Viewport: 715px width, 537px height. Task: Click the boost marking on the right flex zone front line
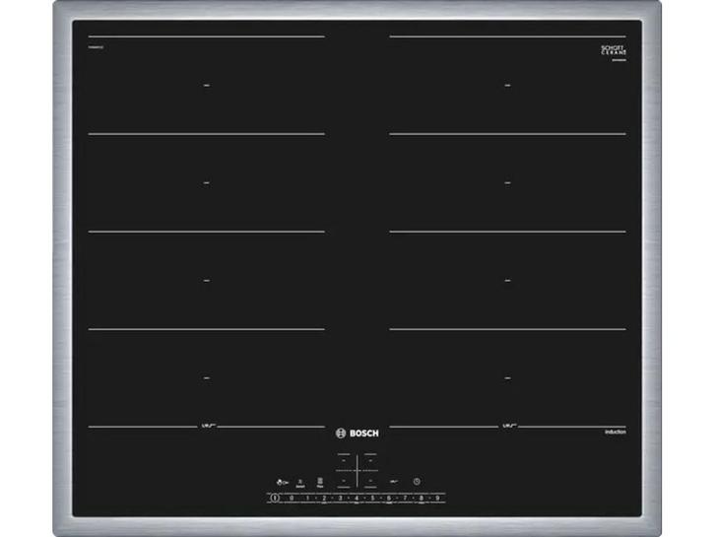click(x=508, y=426)
